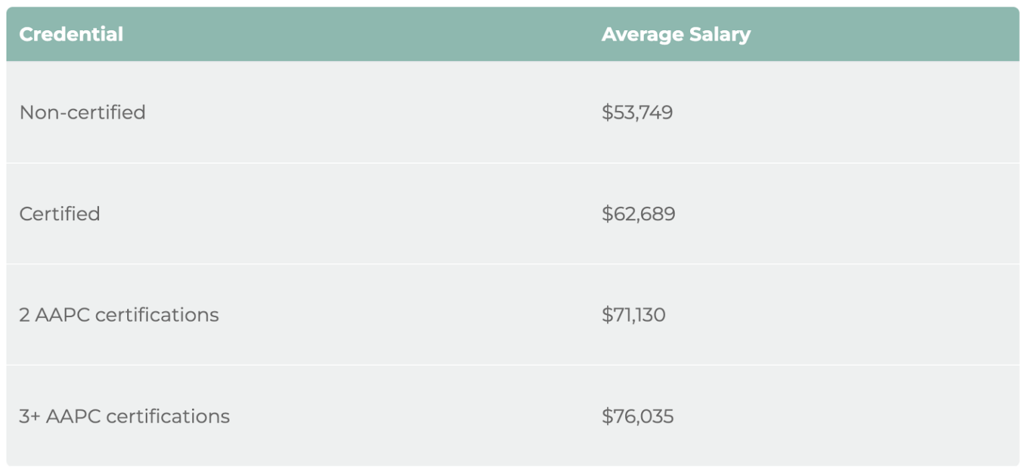Select the Non-certified credential cell
Viewport: 1028px width, 475px height.
tap(82, 112)
